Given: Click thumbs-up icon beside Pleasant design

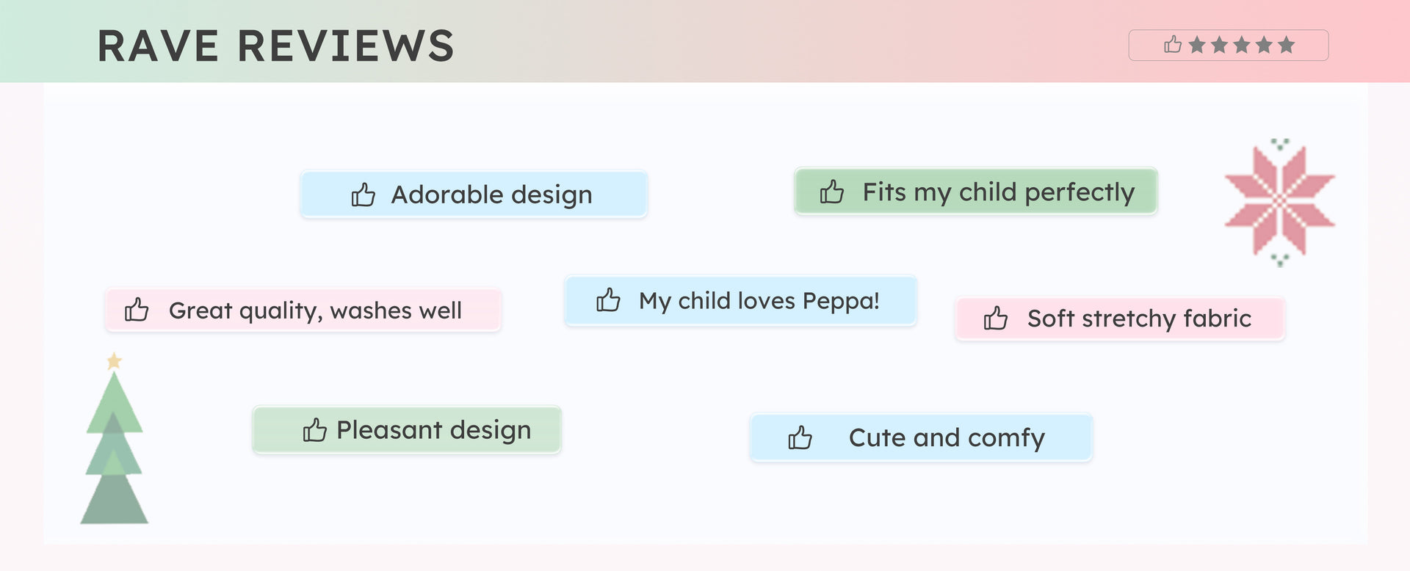Looking at the screenshot, I should 314,429.
